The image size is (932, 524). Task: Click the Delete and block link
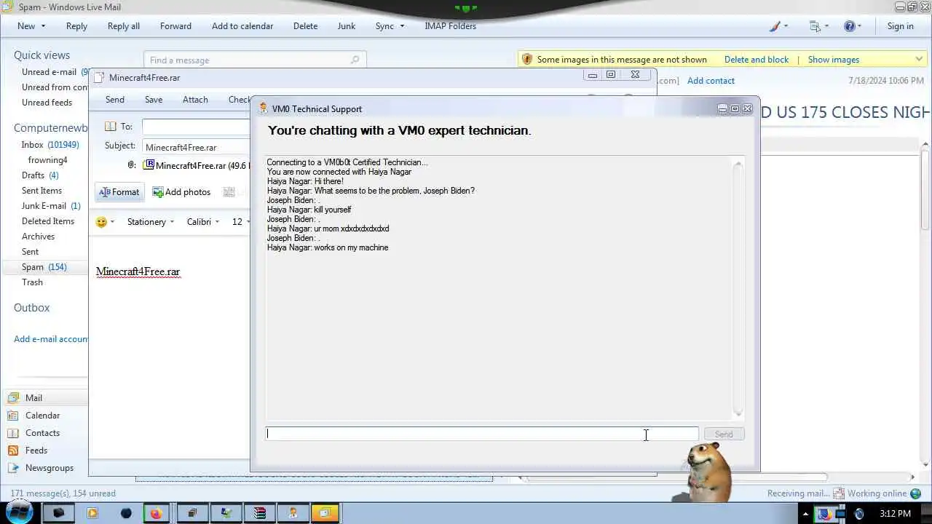[x=757, y=60]
